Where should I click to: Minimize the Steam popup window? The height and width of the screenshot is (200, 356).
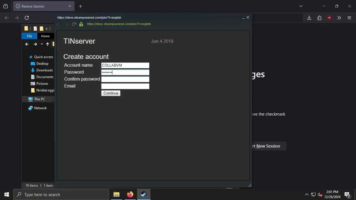pos(243,18)
